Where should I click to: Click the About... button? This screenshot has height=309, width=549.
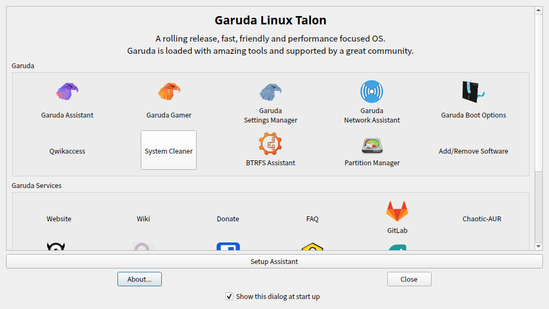(x=140, y=279)
